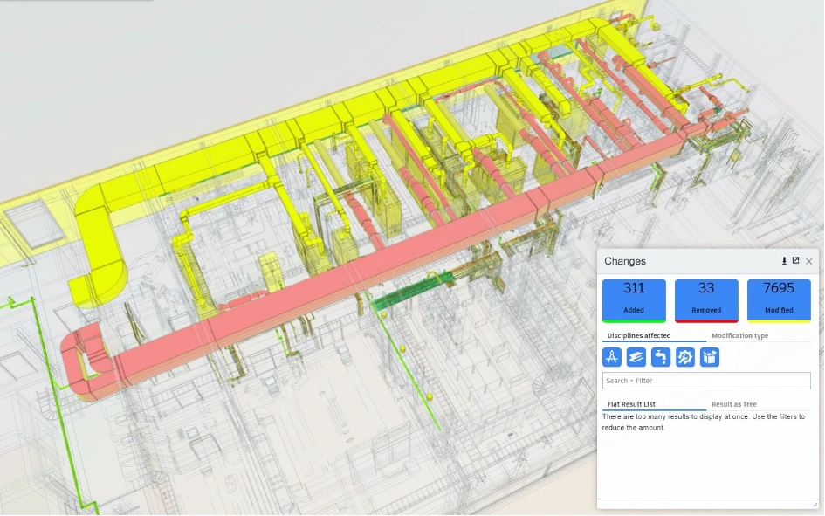Filter by 7695 Modified elements

[x=779, y=300]
